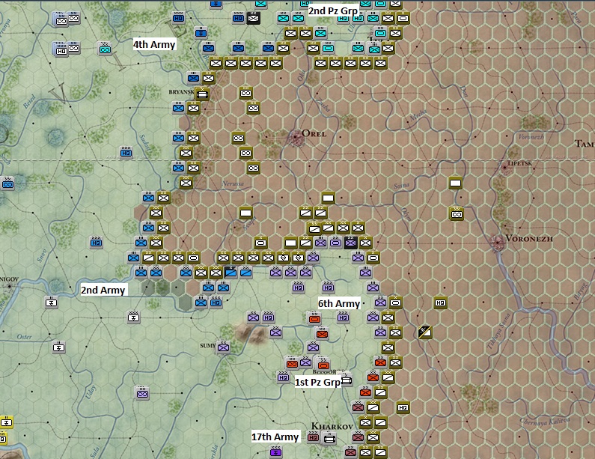Select the fortified unit counter under the Kharkov label
The image size is (595, 459).
(x=329, y=439)
